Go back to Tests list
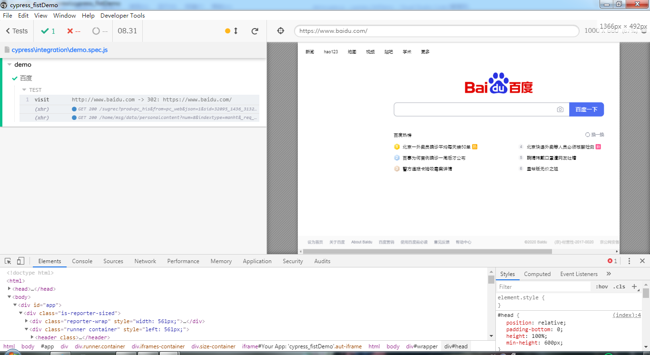The width and height of the screenshot is (650, 355). pyautogui.click(x=17, y=31)
